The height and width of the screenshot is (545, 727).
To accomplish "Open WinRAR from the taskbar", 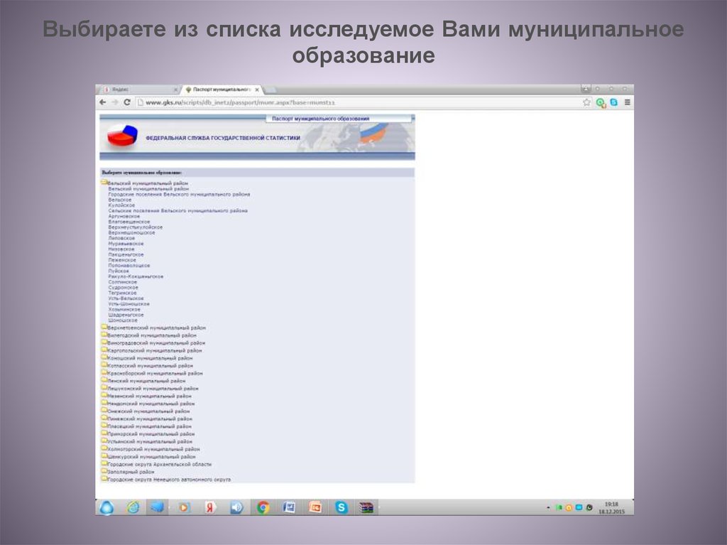I will click(x=366, y=508).
